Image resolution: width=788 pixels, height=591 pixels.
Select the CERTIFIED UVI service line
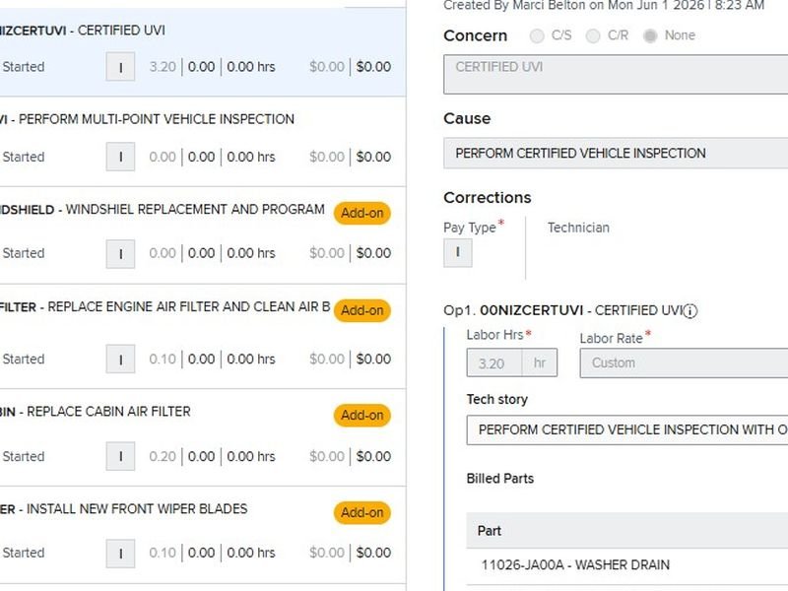203,52
